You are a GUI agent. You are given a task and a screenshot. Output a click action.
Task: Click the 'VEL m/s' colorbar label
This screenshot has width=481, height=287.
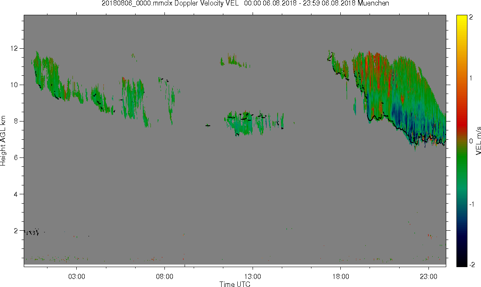tap(478, 141)
